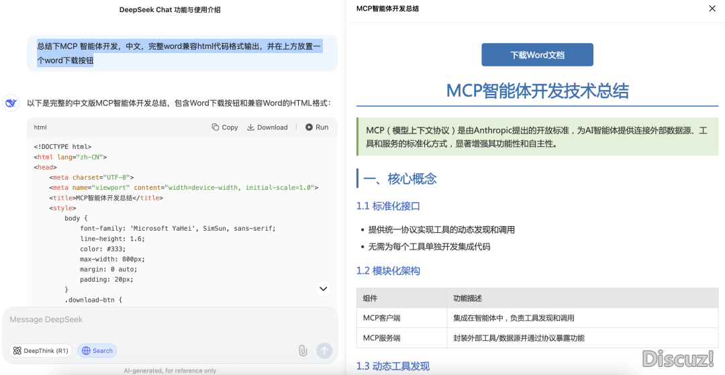Screen dimensions: 725x375
Task: Click the 提供统一协议实现工具的动态发现和调用 bullet
Action: tap(441, 229)
